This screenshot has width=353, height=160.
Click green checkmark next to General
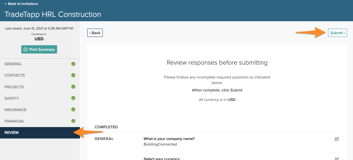[x=73, y=64]
